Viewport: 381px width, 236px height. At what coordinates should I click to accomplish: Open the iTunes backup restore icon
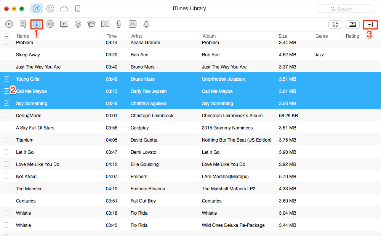pyautogui.click(x=50, y=9)
